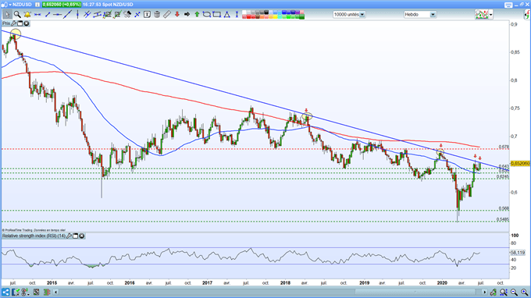Select the ruler measurement tool
The width and height of the screenshot is (531, 298).
click(x=167, y=15)
